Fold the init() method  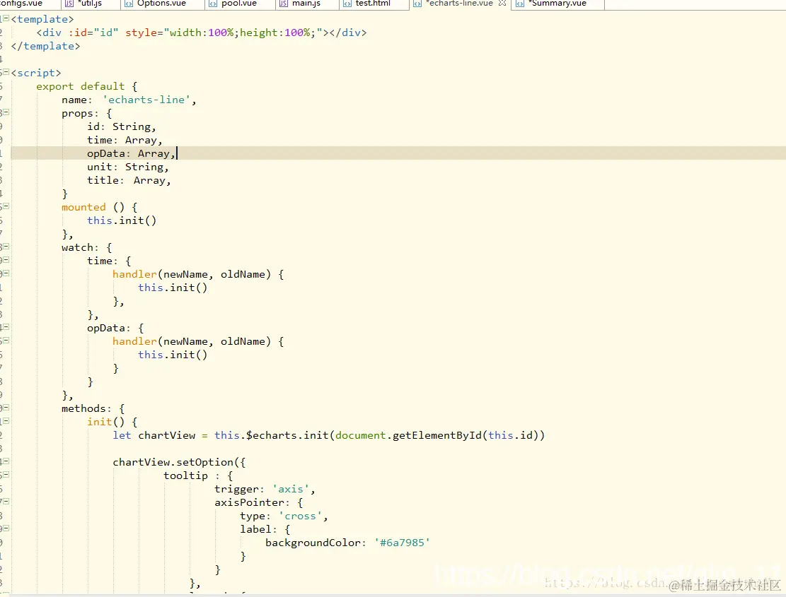coord(6,421)
